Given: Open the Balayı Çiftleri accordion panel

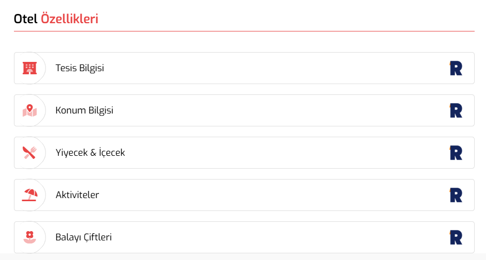Looking at the screenshot, I should (244, 237).
